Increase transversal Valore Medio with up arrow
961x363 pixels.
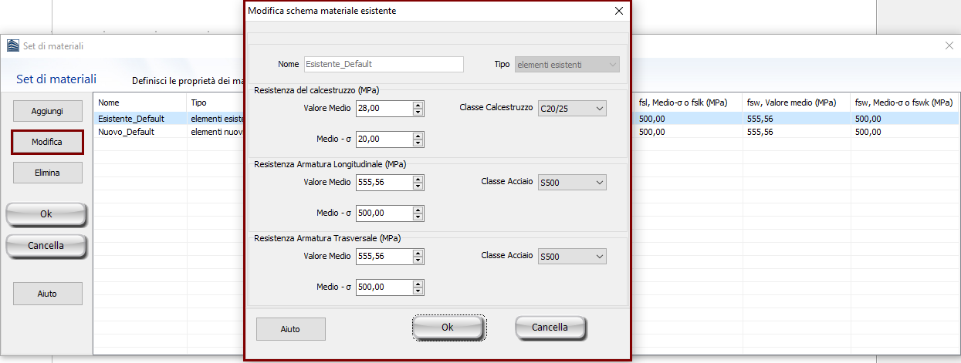point(418,253)
